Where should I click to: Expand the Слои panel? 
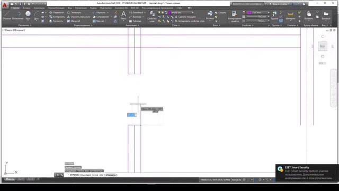176,25
